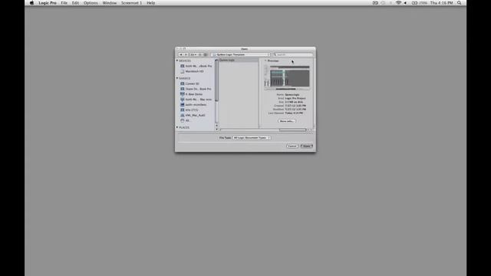Collapse the SHARED sidebar section

(x=177, y=78)
